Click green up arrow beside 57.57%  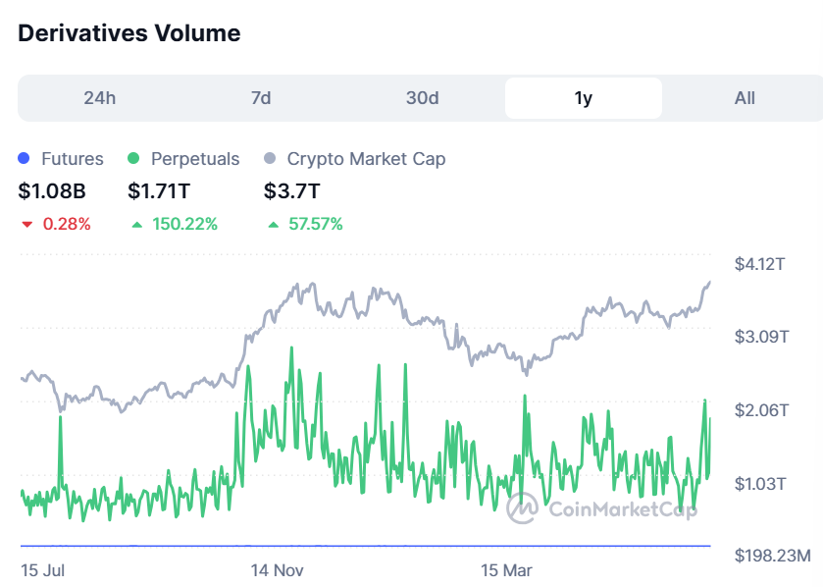click(x=272, y=225)
